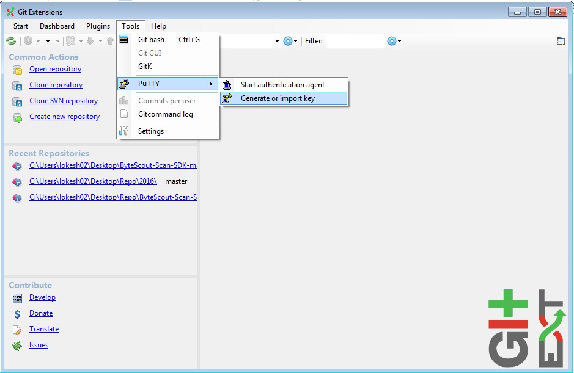Click the Issues bug icon
Viewport: 574px width, 373px height.
tap(17, 346)
